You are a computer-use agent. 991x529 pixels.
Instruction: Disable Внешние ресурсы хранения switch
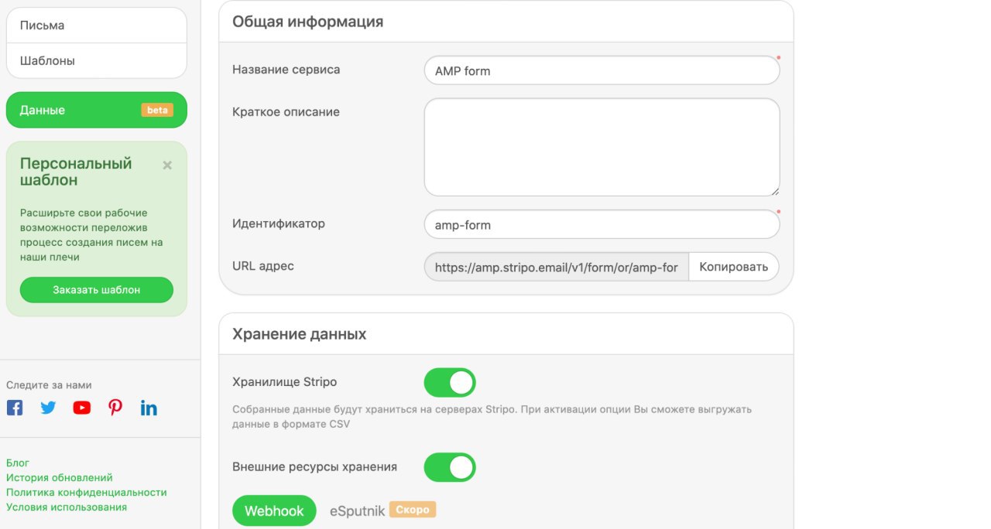[450, 467]
